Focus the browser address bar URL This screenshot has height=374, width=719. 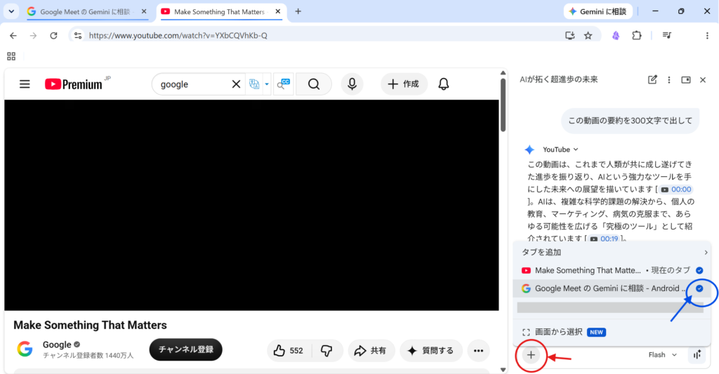pos(178,35)
